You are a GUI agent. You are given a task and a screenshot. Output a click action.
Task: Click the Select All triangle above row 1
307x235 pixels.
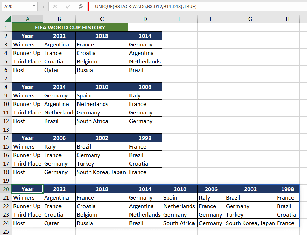tap(7, 18)
